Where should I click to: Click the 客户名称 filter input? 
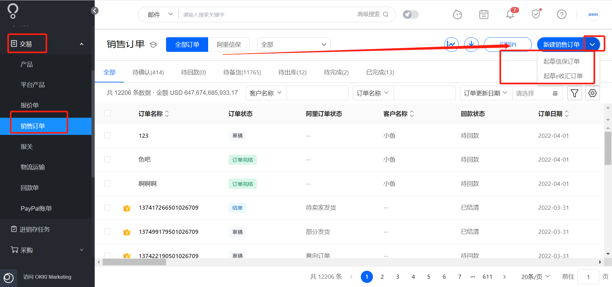tap(317, 93)
